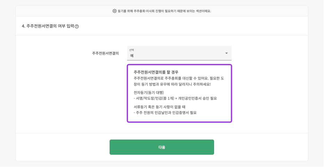Click the 개인공인인증서 승인 필요 text

click(197, 98)
